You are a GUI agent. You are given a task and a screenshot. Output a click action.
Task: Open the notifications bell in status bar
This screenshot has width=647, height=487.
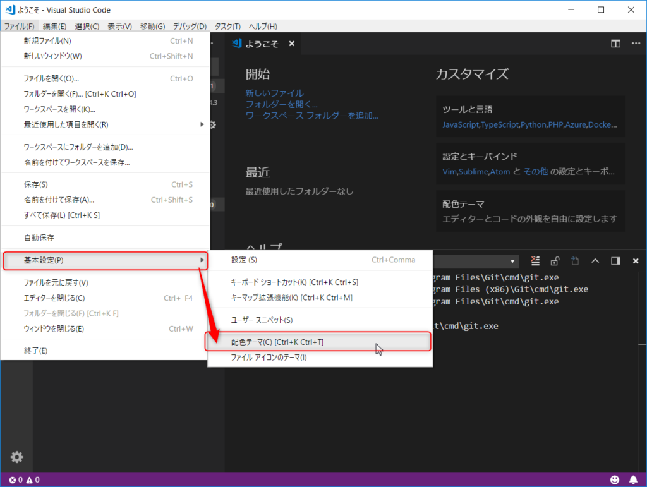point(633,479)
